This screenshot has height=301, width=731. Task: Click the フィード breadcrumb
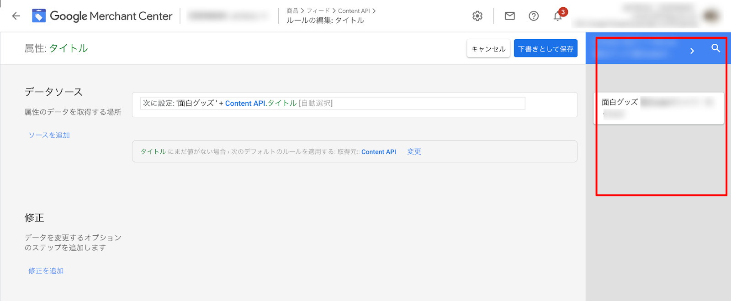point(318,11)
